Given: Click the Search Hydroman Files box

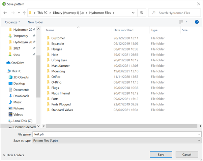Looking at the screenshot, I should [174, 13].
